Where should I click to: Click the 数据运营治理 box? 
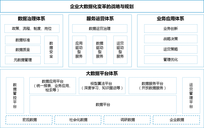coord(100,28)
